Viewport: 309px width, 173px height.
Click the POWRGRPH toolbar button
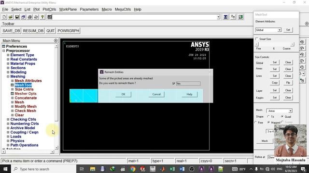(x=69, y=31)
